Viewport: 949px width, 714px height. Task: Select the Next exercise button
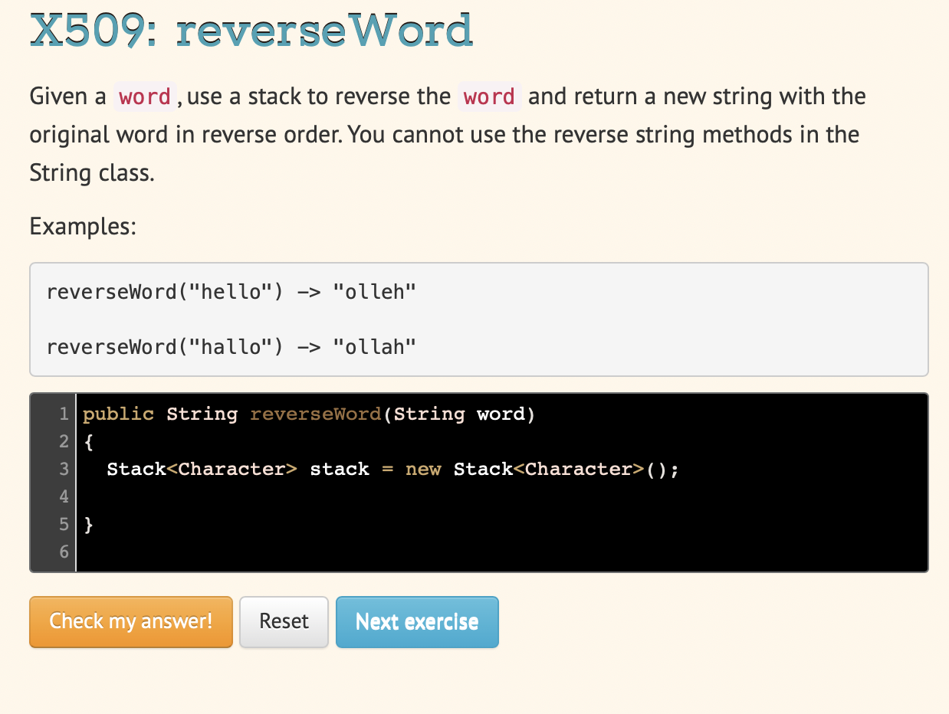417,621
